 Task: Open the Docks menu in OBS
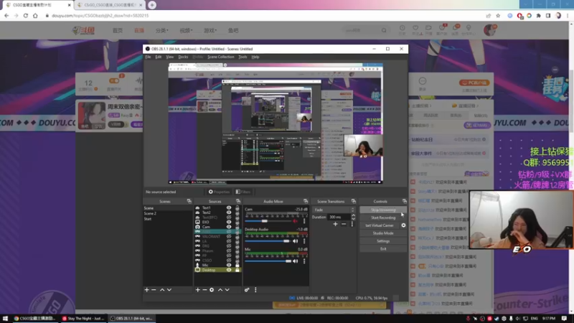[183, 57]
